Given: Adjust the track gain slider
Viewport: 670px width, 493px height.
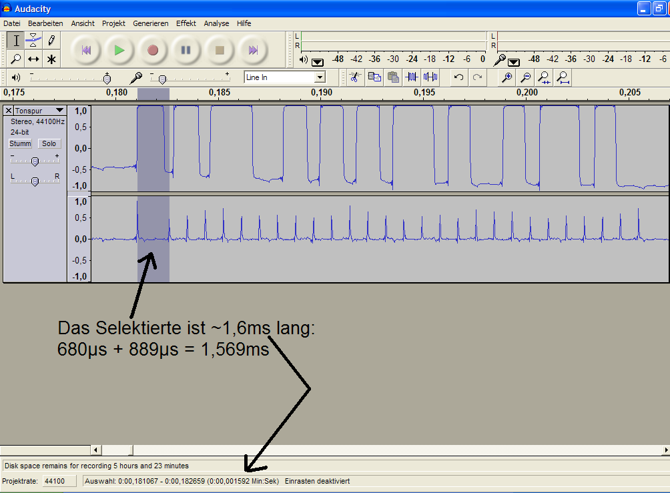Looking at the screenshot, I should point(35,160).
